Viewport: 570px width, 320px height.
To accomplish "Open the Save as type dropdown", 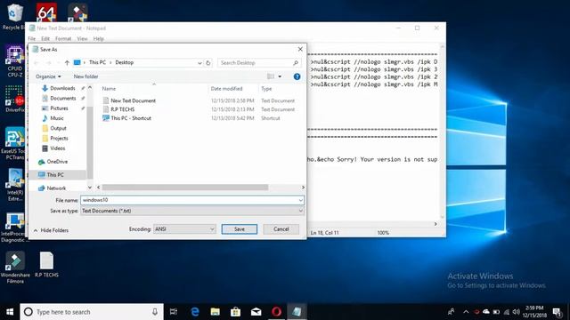I will pyautogui.click(x=192, y=211).
